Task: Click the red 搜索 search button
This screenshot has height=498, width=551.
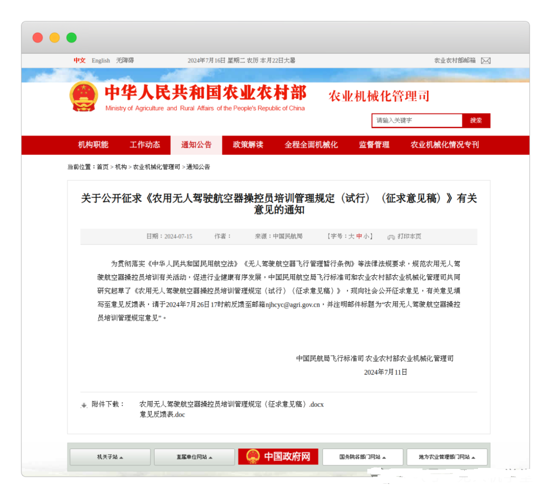Action: (x=476, y=120)
